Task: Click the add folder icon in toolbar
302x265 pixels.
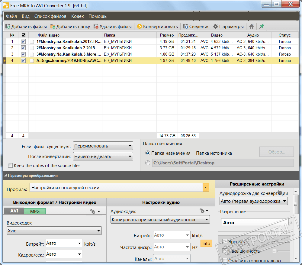Action: pyautogui.click(x=53, y=26)
